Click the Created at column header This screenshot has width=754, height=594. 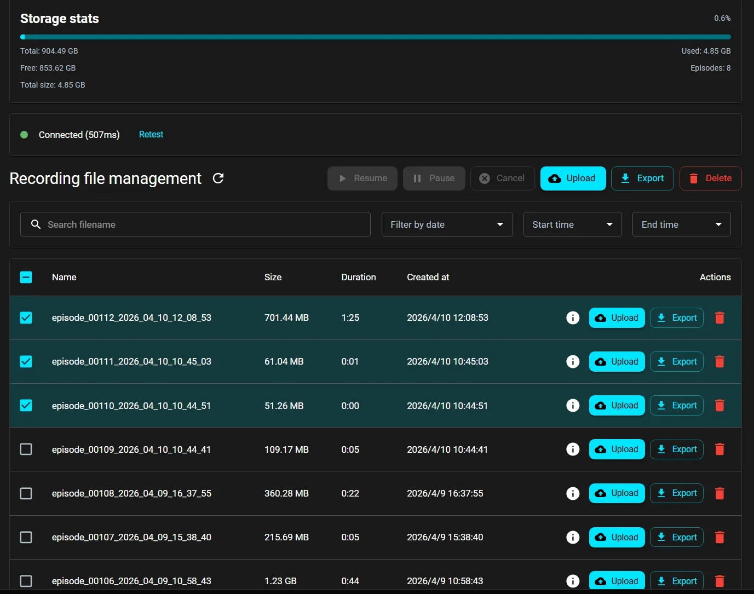pyautogui.click(x=428, y=277)
